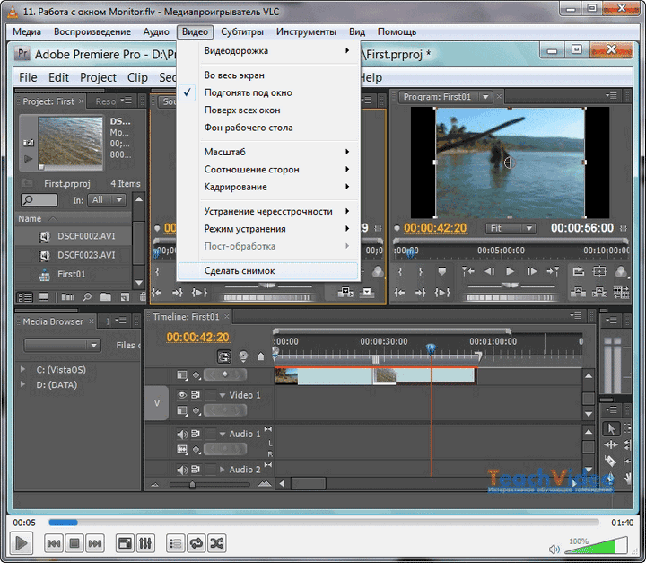Viewport: 646px width, 563px height.
Task: Open the Аудио menu
Action: (156, 31)
